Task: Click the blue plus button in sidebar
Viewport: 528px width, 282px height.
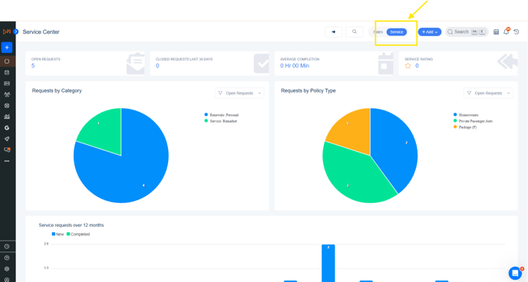Action: (7, 48)
